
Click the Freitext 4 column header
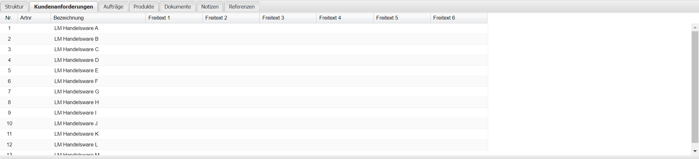click(345, 18)
